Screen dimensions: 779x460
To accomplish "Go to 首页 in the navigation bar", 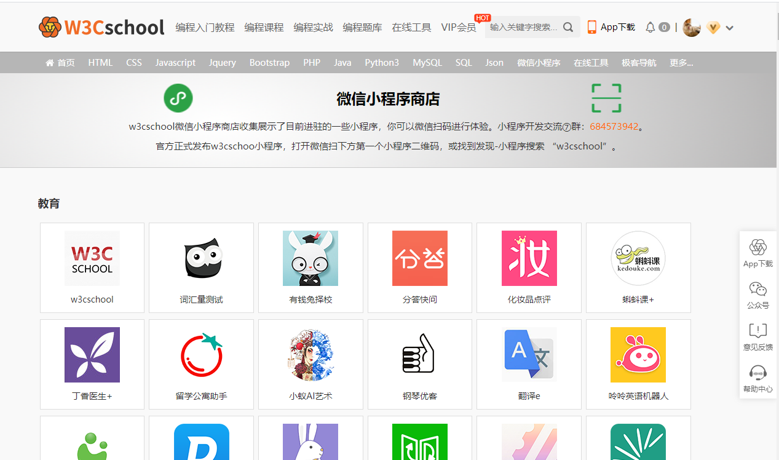I will point(60,63).
